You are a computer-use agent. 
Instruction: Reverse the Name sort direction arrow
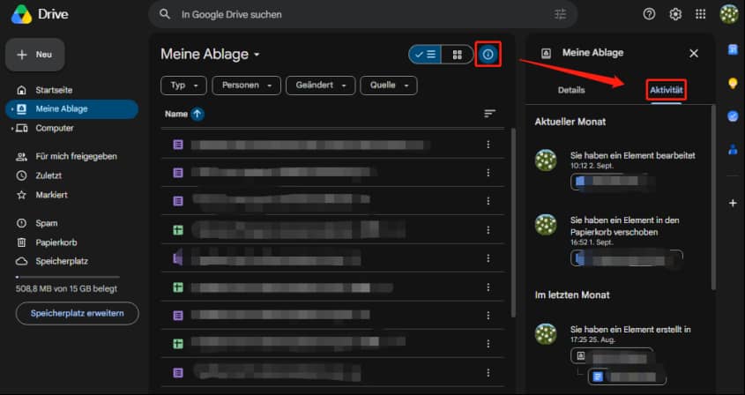197,114
